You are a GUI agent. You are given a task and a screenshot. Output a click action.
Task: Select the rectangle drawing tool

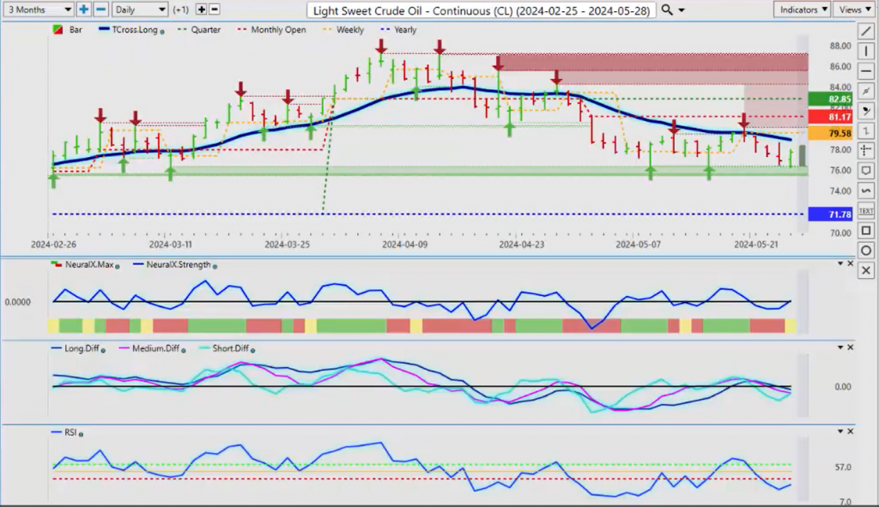(x=866, y=230)
